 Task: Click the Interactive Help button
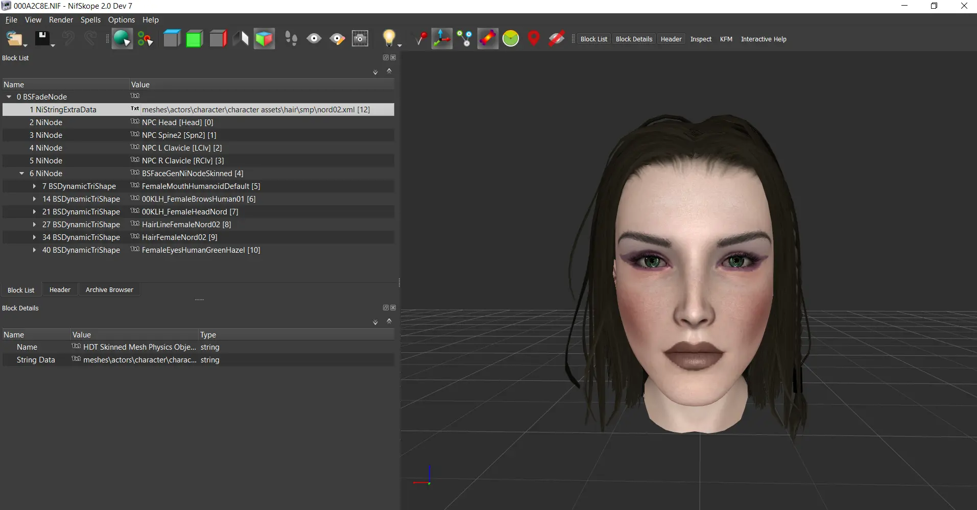click(x=764, y=39)
